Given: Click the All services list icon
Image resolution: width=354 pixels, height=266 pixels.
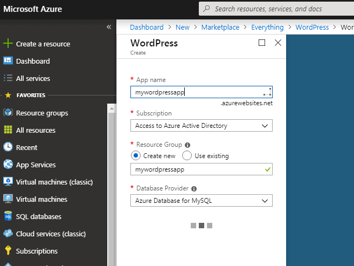Looking at the screenshot, I should click(8, 78).
